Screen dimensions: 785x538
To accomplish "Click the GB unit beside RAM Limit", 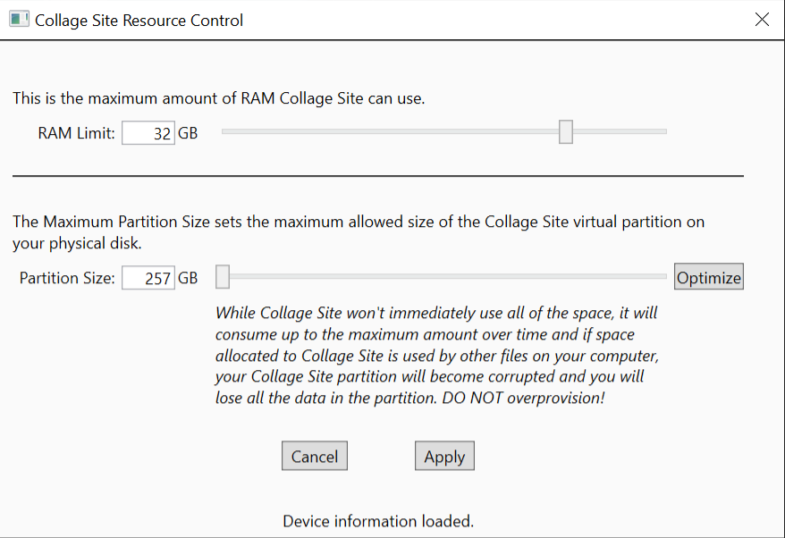I will pos(188,133).
